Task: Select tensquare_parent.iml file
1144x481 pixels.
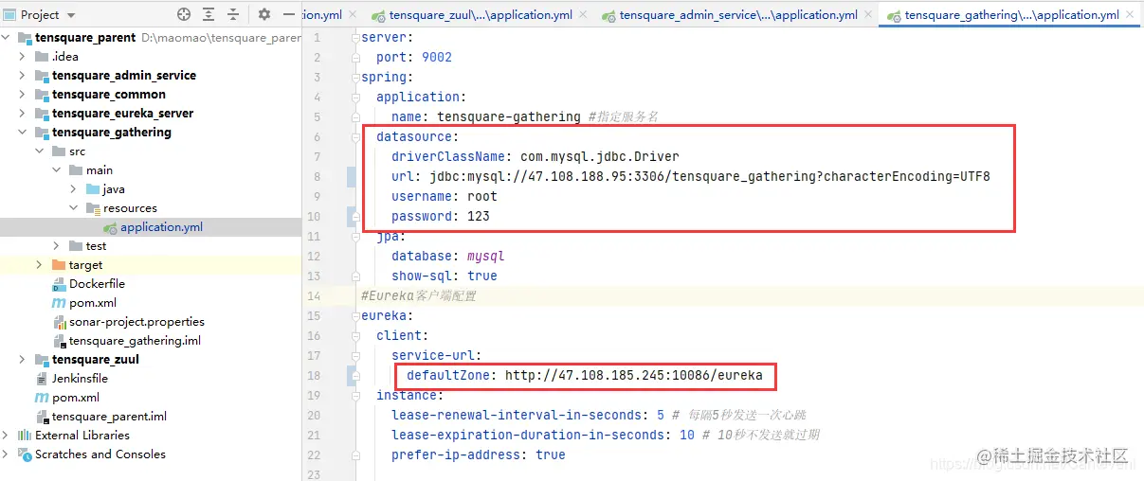Action: [109, 417]
